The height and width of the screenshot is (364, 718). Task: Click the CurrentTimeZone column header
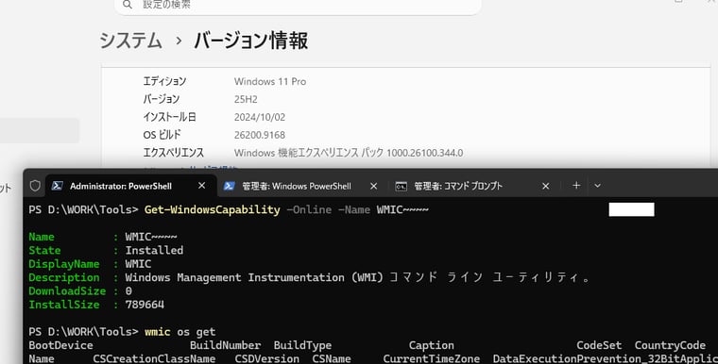click(x=432, y=358)
